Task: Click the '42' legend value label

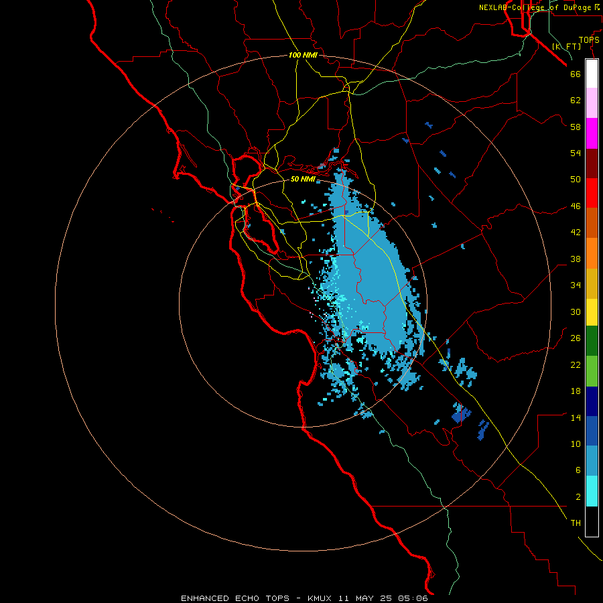Action: [x=576, y=232]
